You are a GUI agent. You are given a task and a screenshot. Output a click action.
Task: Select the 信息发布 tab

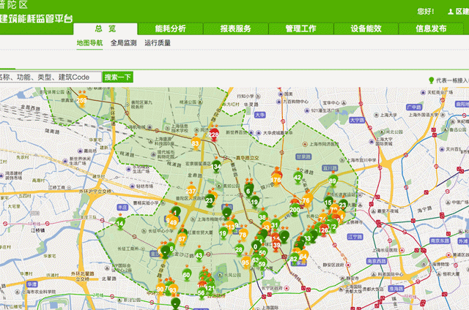point(431,29)
